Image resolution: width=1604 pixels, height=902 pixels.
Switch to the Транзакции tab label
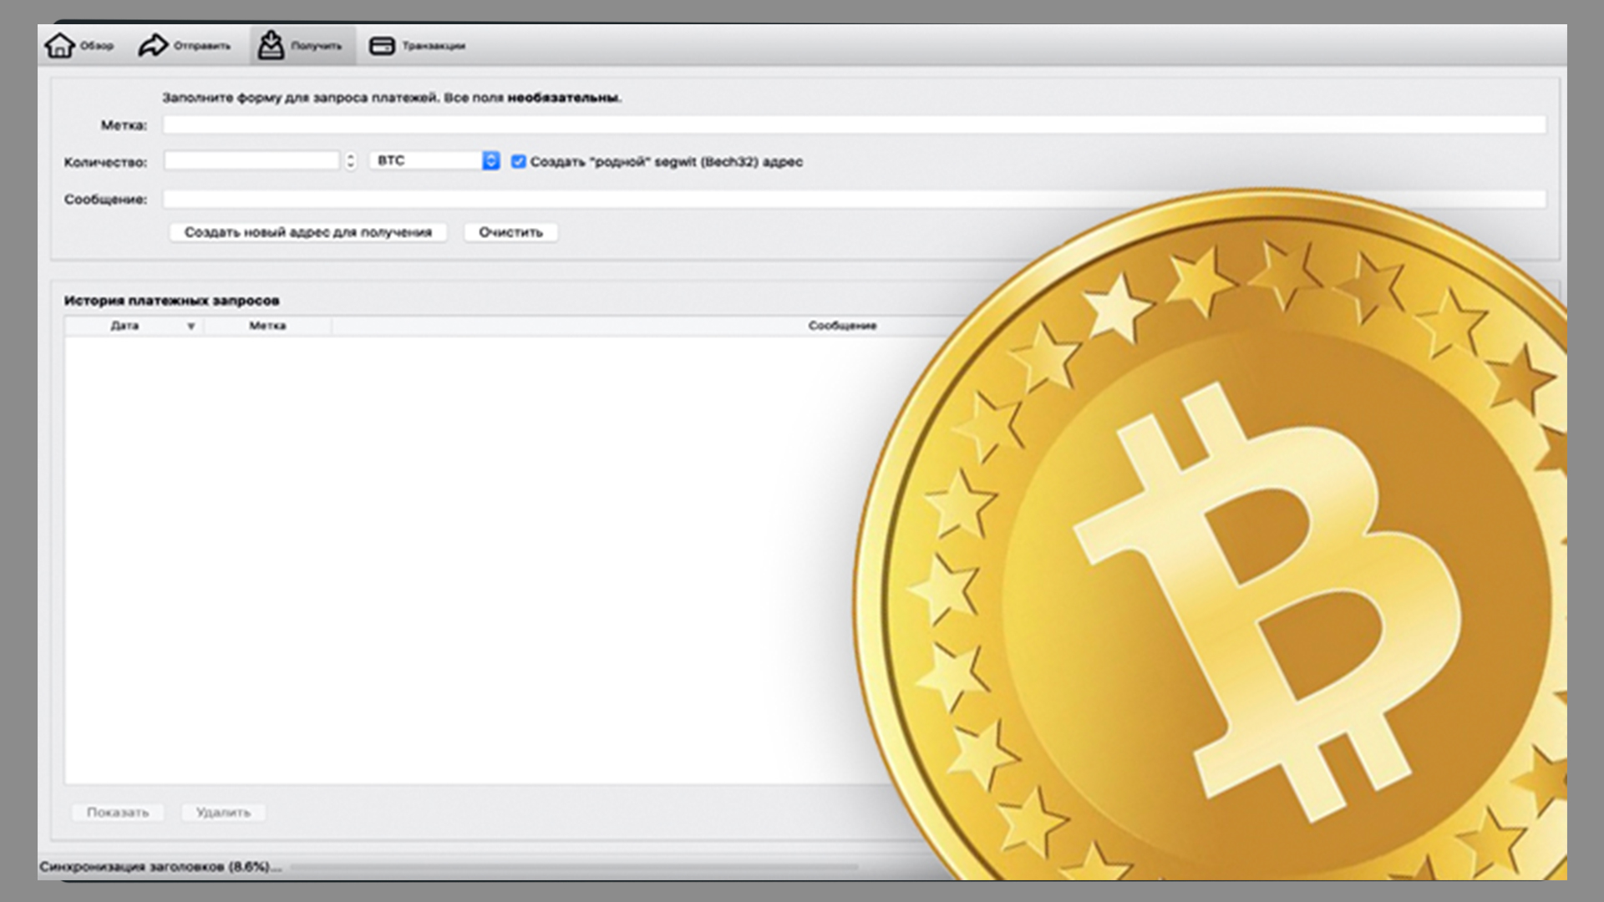[434, 46]
